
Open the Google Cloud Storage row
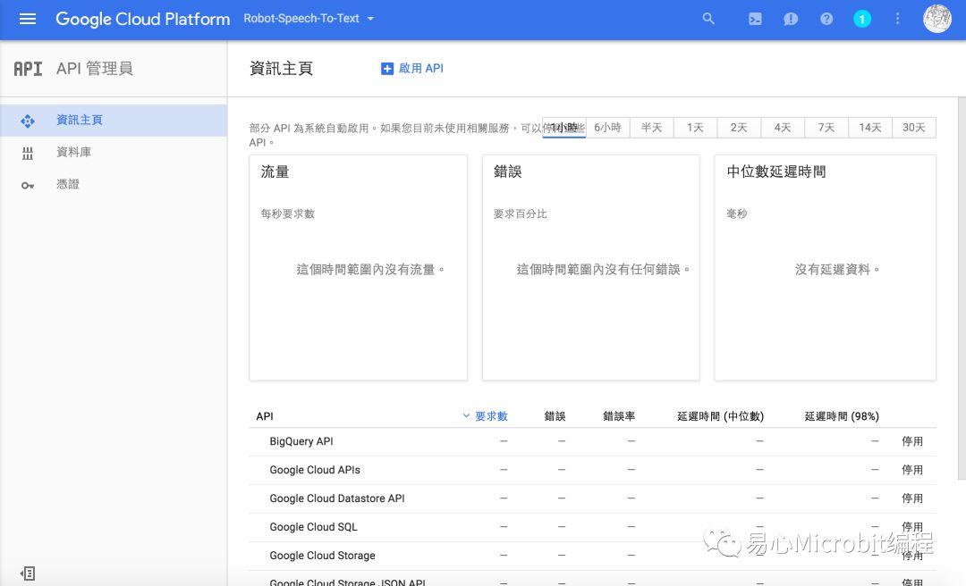(593, 556)
